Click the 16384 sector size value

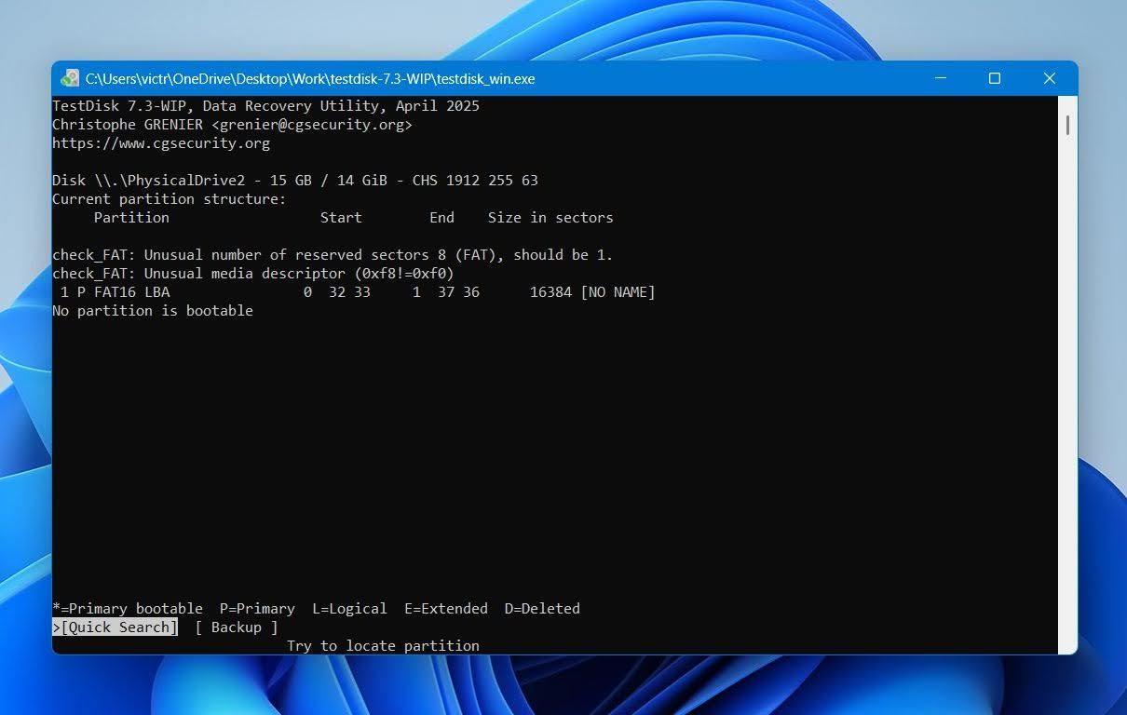pyautogui.click(x=550, y=292)
